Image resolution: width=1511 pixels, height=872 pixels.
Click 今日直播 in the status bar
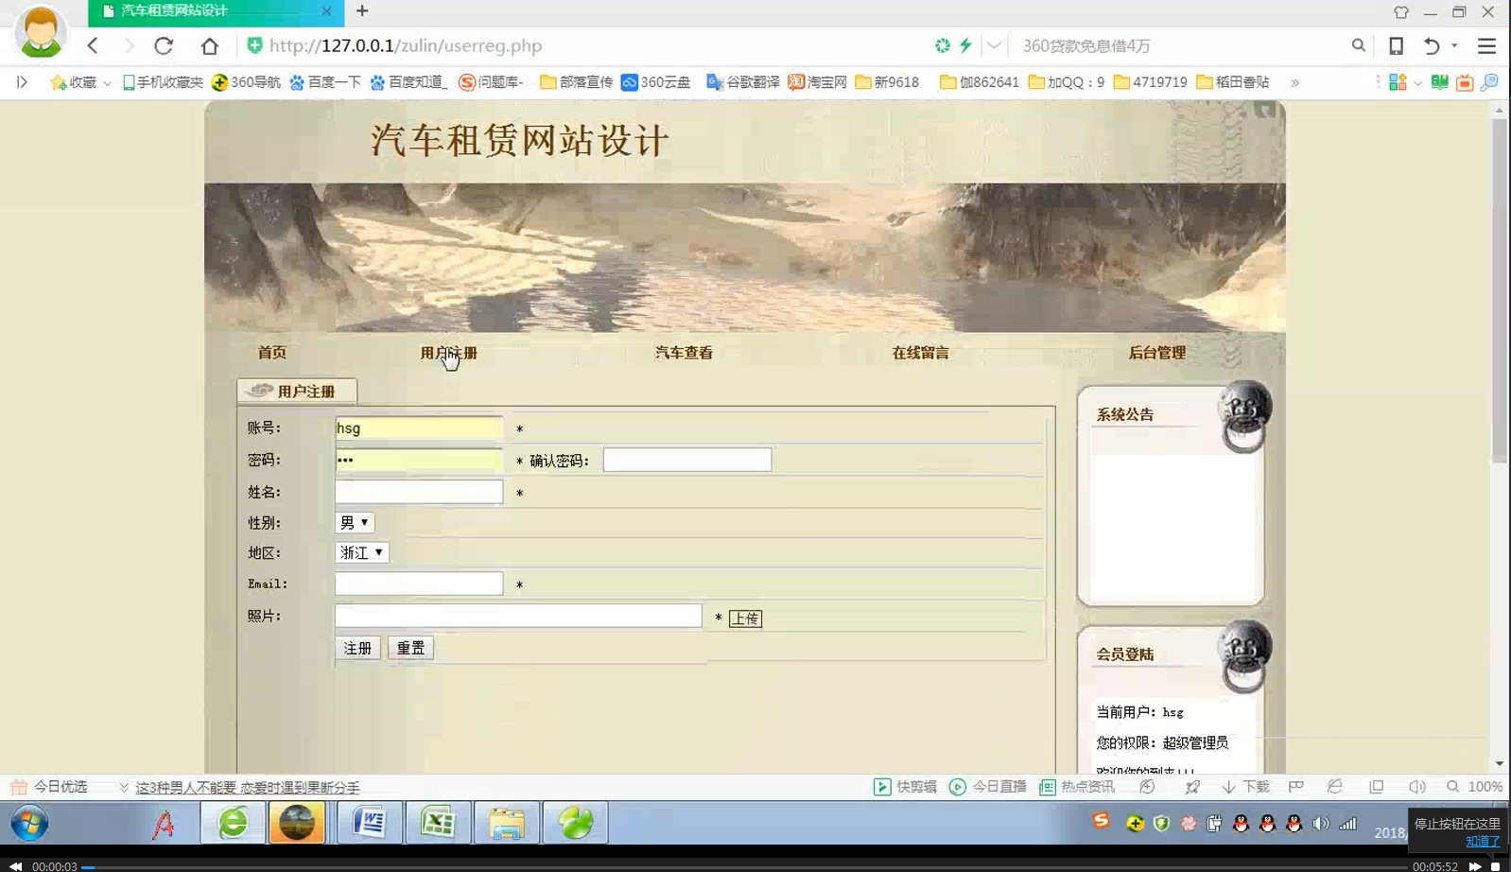987,787
